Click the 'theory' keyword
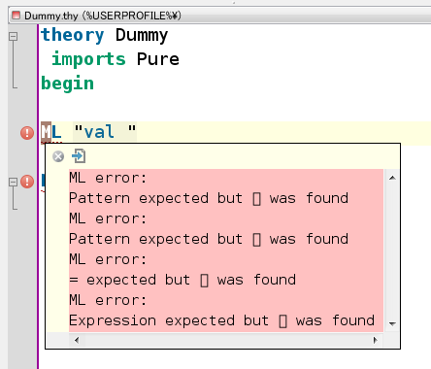 (x=73, y=35)
